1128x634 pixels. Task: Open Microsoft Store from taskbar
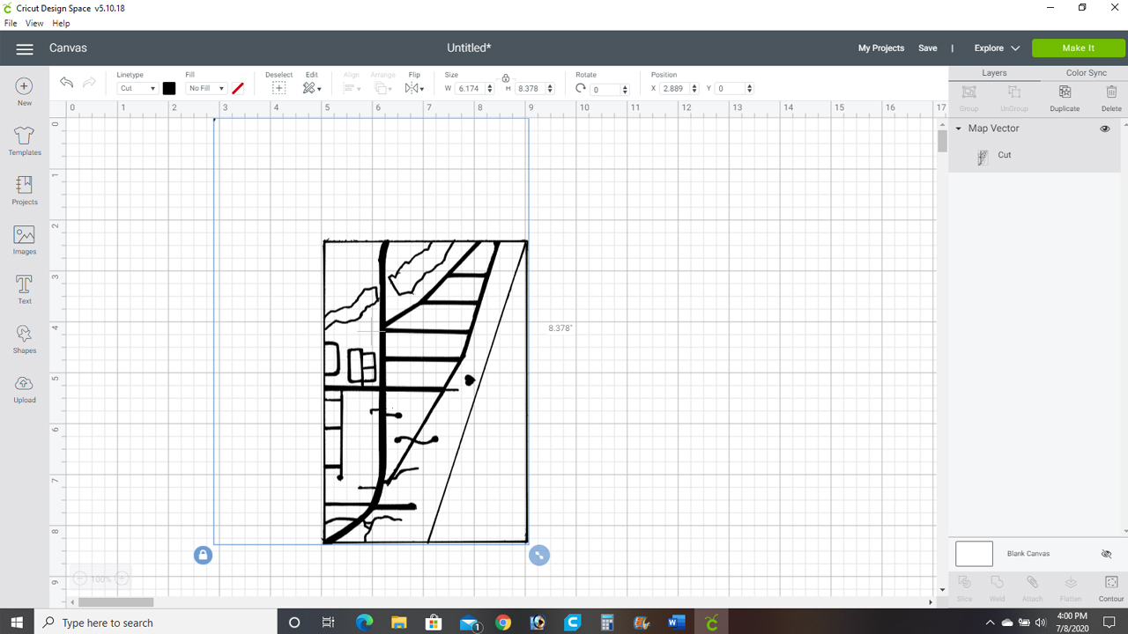(434, 623)
